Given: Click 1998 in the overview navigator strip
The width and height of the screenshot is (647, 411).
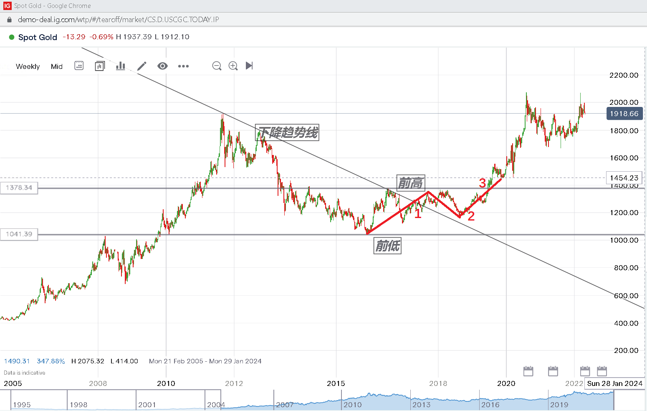Looking at the screenshot, I should pos(78,404).
